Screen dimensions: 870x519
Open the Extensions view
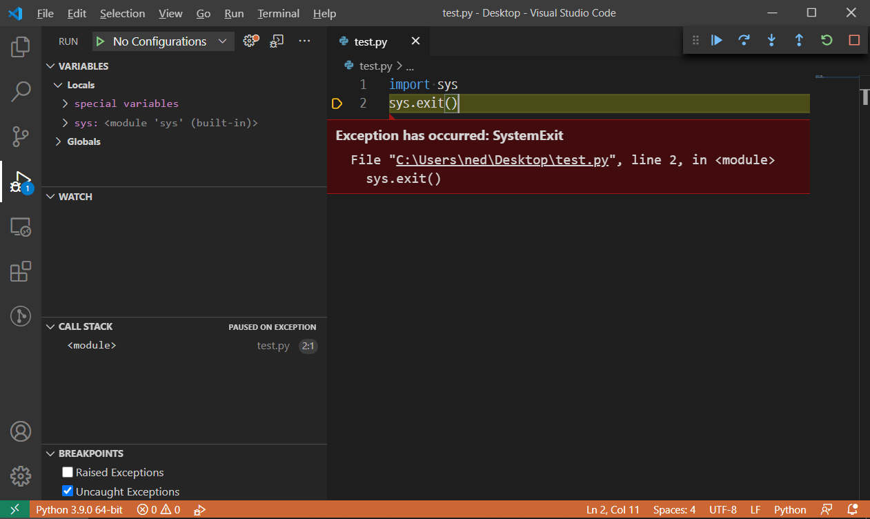pyautogui.click(x=21, y=271)
